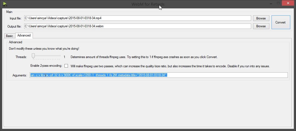This screenshot has height=131, width=296.
Task: Click the Threads slider handle
Action: (x=33, y=56)
